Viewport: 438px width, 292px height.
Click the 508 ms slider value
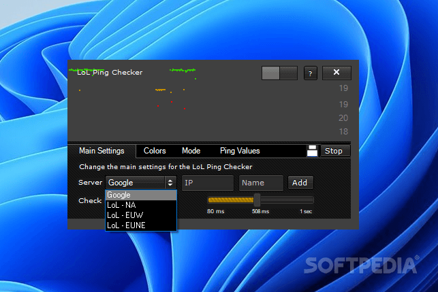point(260,211)
